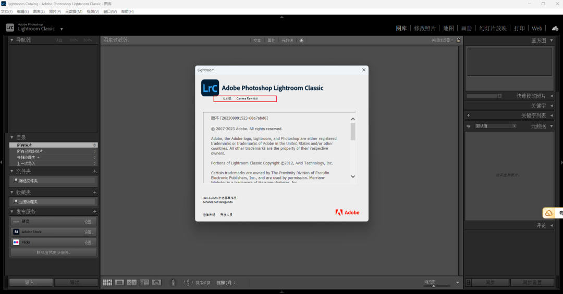Viewport: 563px width, 294px height.
Task: Toggle metadata eye icon
Action: 469,126
